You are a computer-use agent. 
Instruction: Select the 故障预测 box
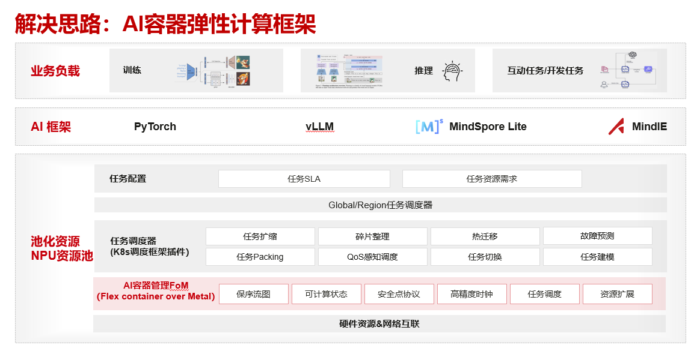tap(597, 236)
